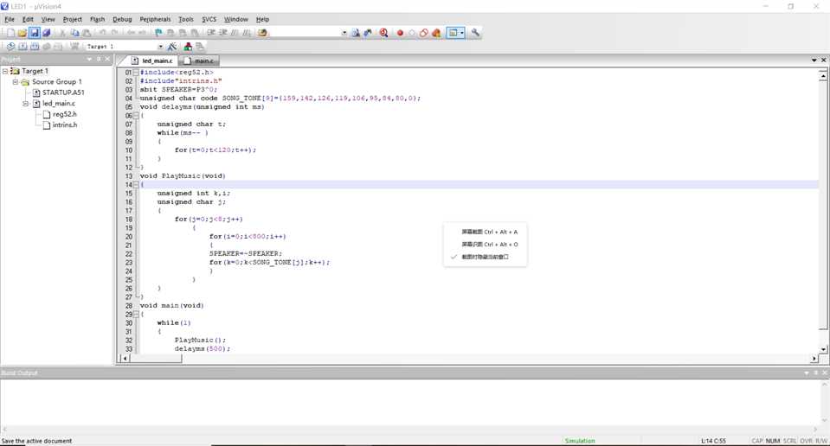Toggle code fold at line 06
This screenshot has width=830, height=446.
pyautogui.click(x=136, y=116)
